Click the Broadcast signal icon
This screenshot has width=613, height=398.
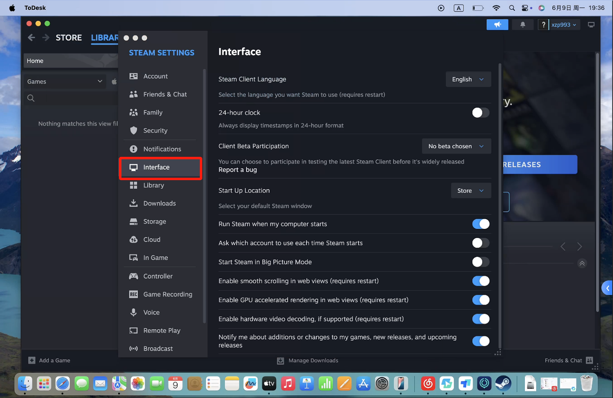pos(133,348)
